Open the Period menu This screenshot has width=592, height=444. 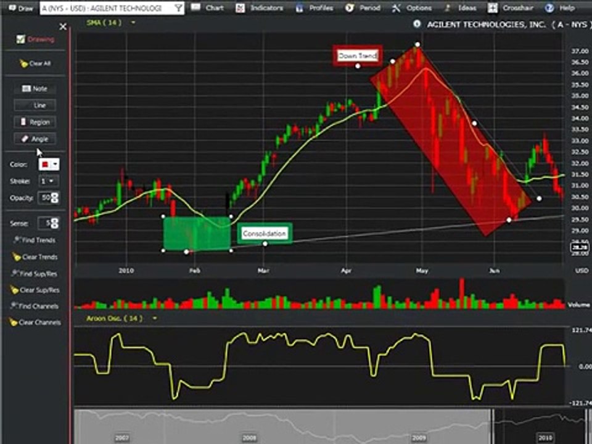363,7
